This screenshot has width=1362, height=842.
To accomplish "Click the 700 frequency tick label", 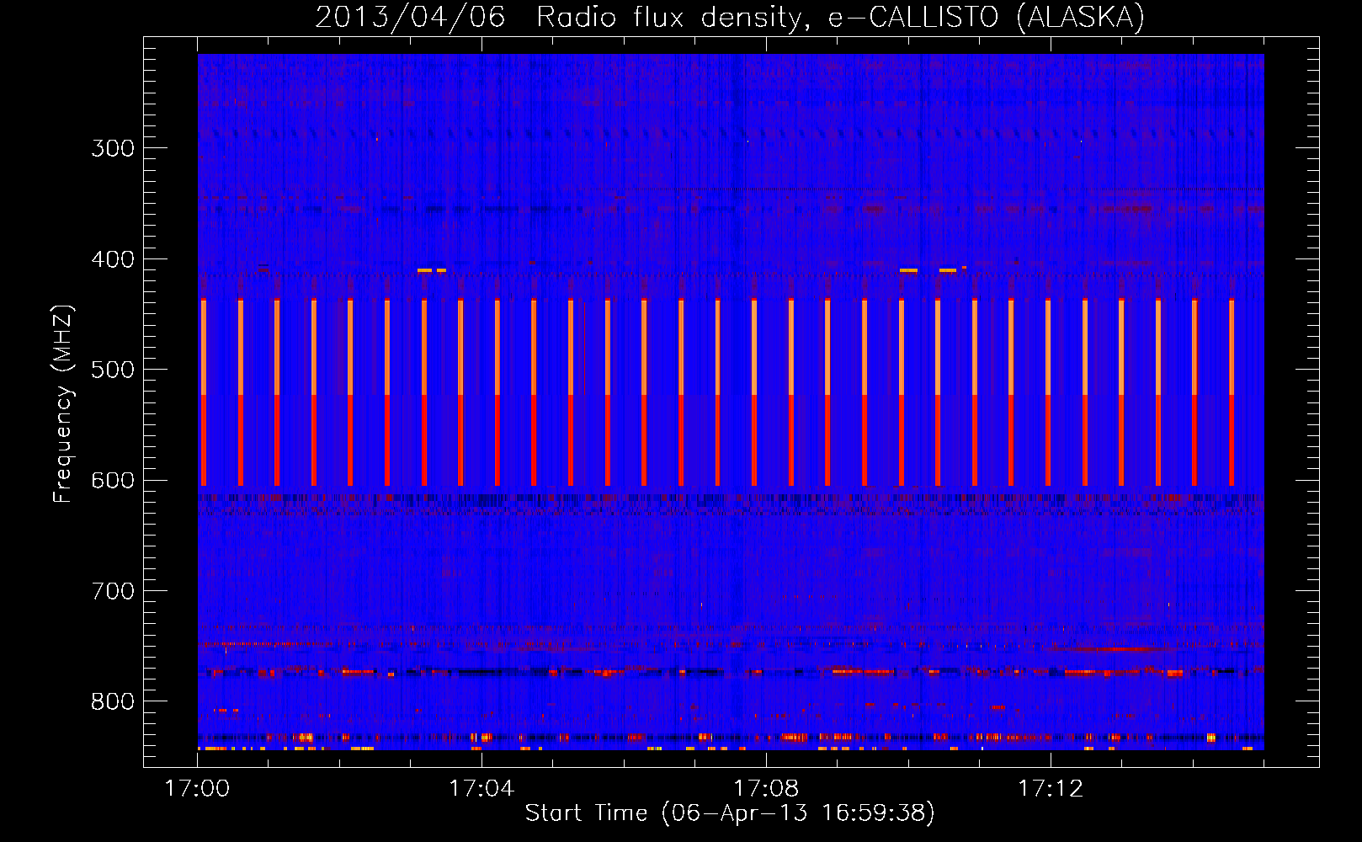I will (x=113, y=591).
